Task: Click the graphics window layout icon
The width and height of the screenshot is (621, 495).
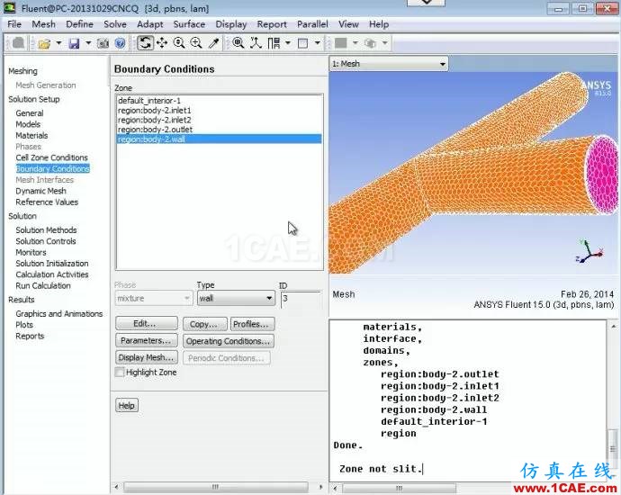Action: (303, 43)
